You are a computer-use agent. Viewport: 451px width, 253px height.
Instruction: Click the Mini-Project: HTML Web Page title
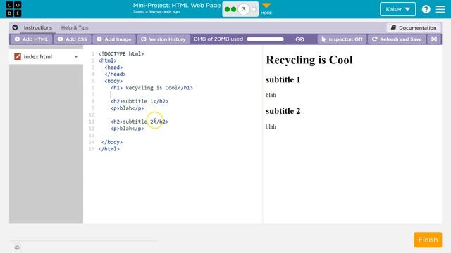pyautogui.click(x=177, y=6)
